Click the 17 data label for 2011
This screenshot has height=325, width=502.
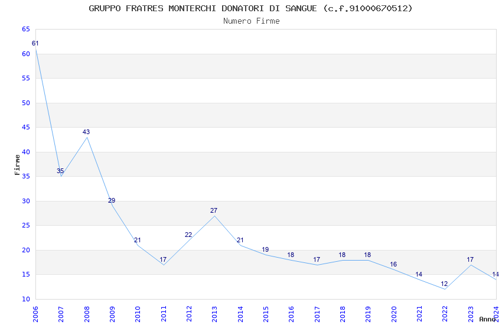pyautogui.click(x=163, y=259)
